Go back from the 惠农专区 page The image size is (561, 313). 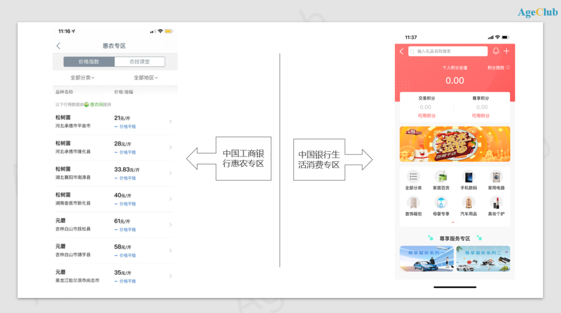pos(58,46)
